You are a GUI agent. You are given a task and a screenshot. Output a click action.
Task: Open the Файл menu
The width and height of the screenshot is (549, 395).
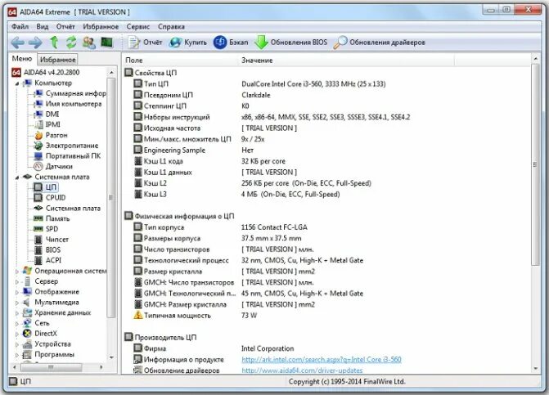click(x=20, y=27)
